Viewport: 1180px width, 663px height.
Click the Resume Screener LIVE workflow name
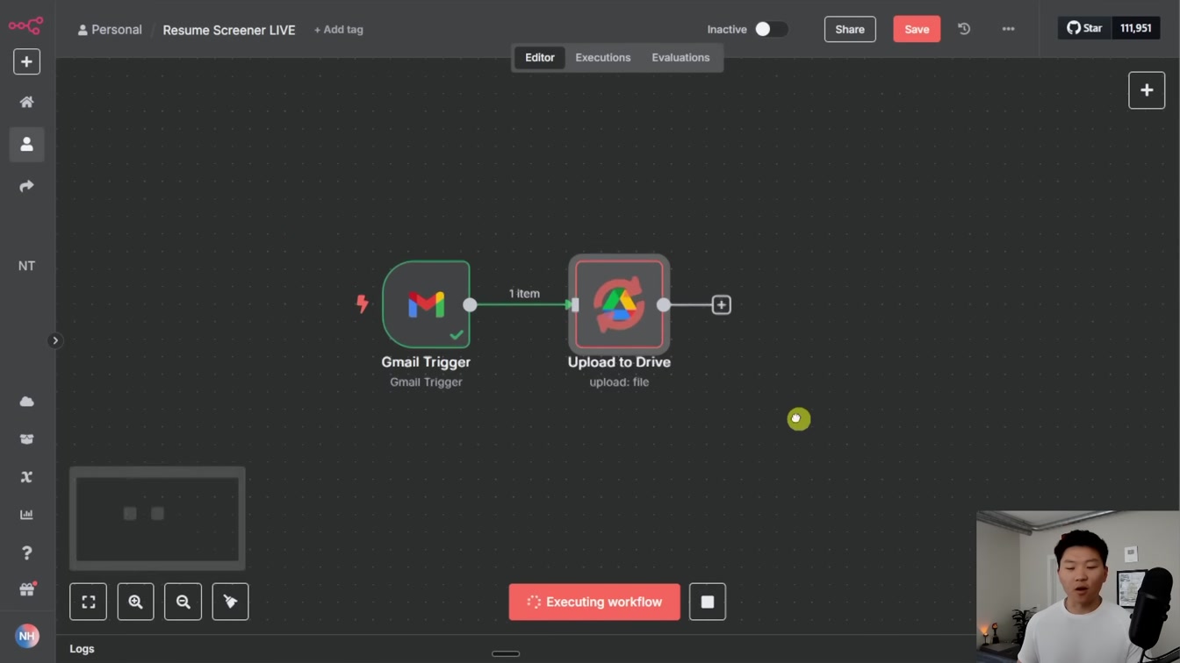click(x=229, y=30)
